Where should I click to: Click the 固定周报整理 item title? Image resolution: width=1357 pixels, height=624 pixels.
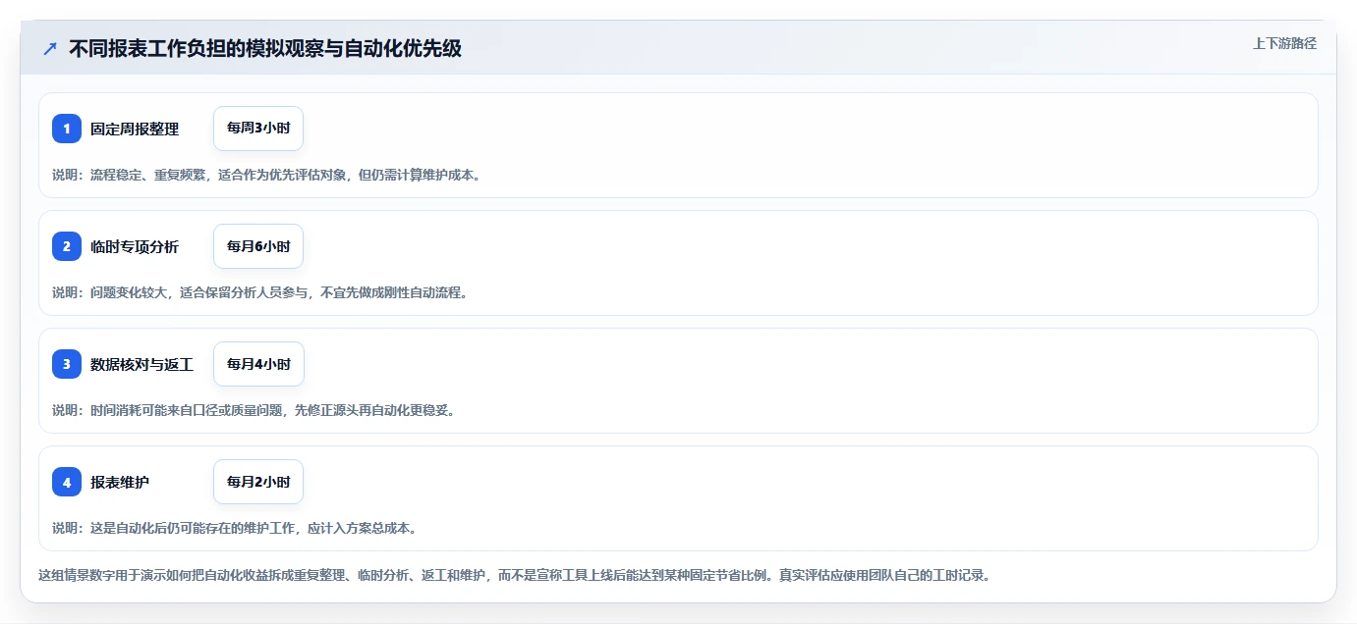pos(135,129)
